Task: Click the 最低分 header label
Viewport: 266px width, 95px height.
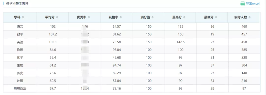Action: (x=209, y=17)
